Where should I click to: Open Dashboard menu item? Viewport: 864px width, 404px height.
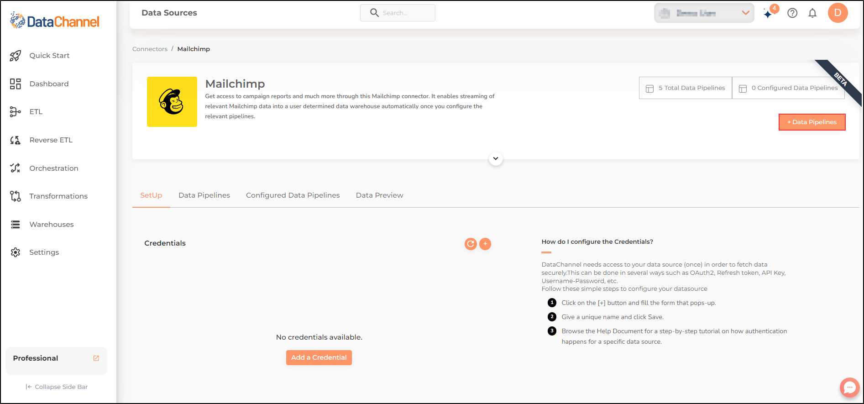(49, 84)
